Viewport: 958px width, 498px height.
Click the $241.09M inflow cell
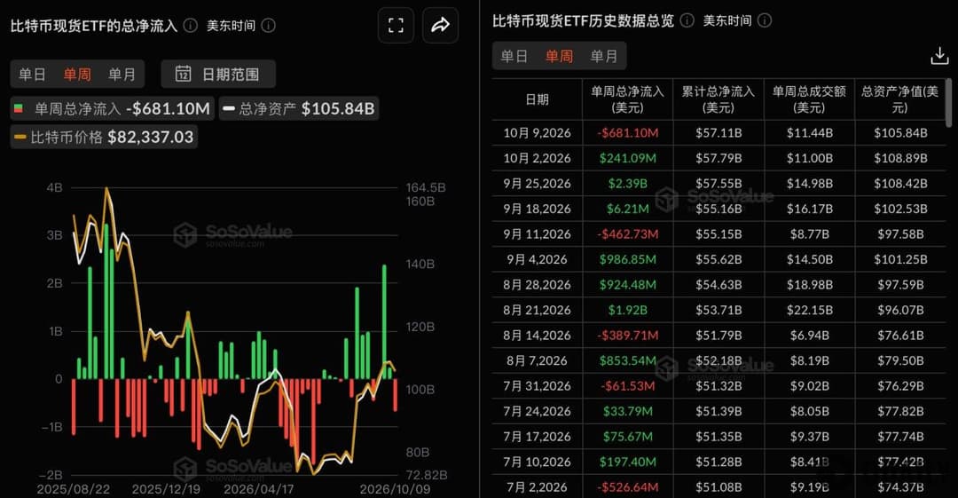627,158
